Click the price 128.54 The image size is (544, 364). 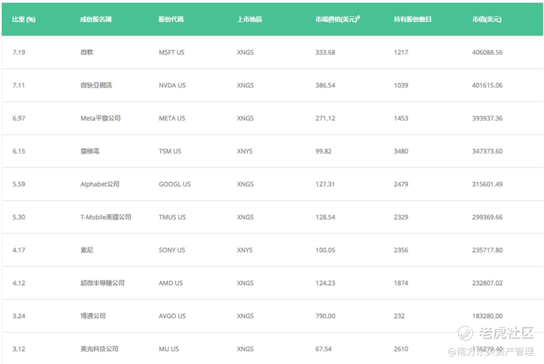[x=325, y=217]
